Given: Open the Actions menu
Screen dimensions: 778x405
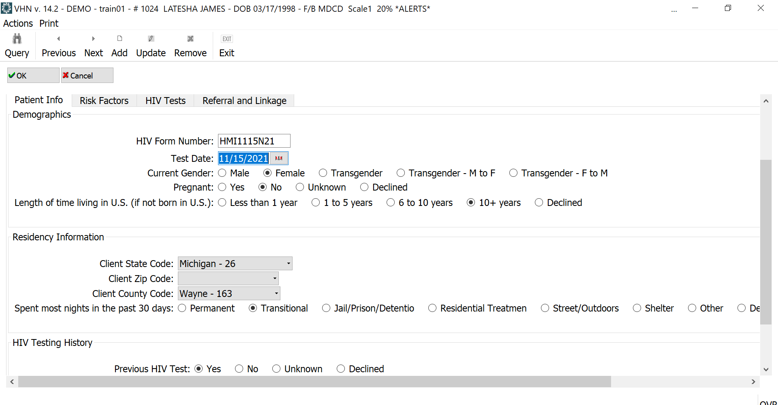Looking at the screenshot, I should coord(18,23).
